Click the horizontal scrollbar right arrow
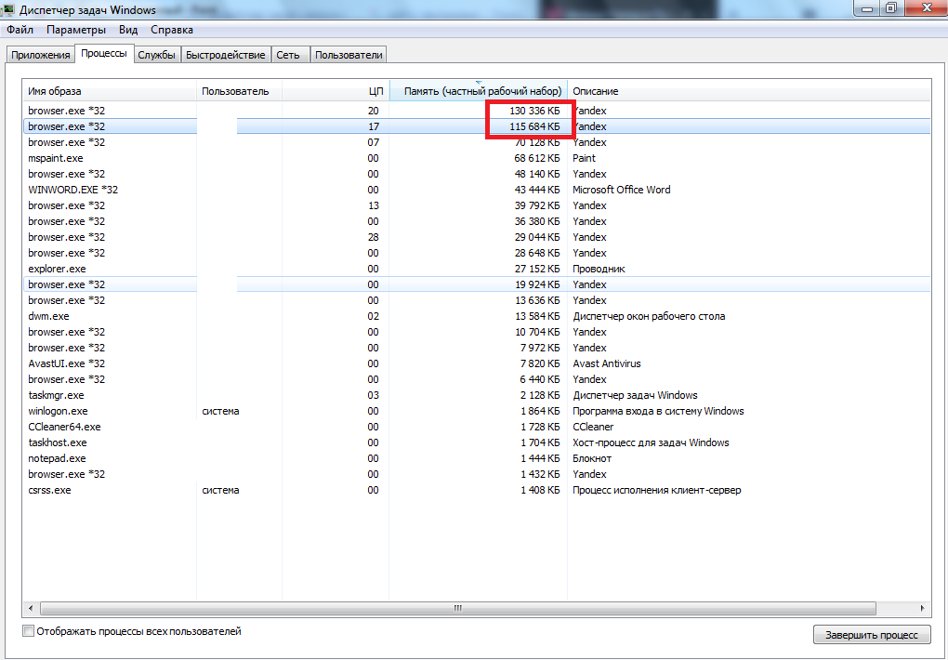The width and height of the screenshot is (948, 660). click(923, 608)
